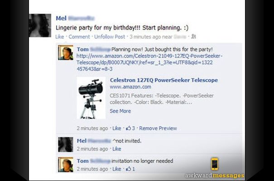
Task: Click Remove Preview on Tom's comment
Action: coord(158,129)
